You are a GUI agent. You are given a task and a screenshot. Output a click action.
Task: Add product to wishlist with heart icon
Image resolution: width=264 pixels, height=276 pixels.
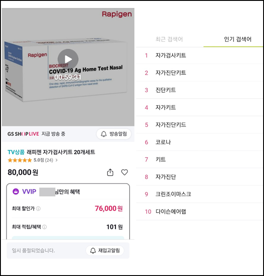coord(124,172)
